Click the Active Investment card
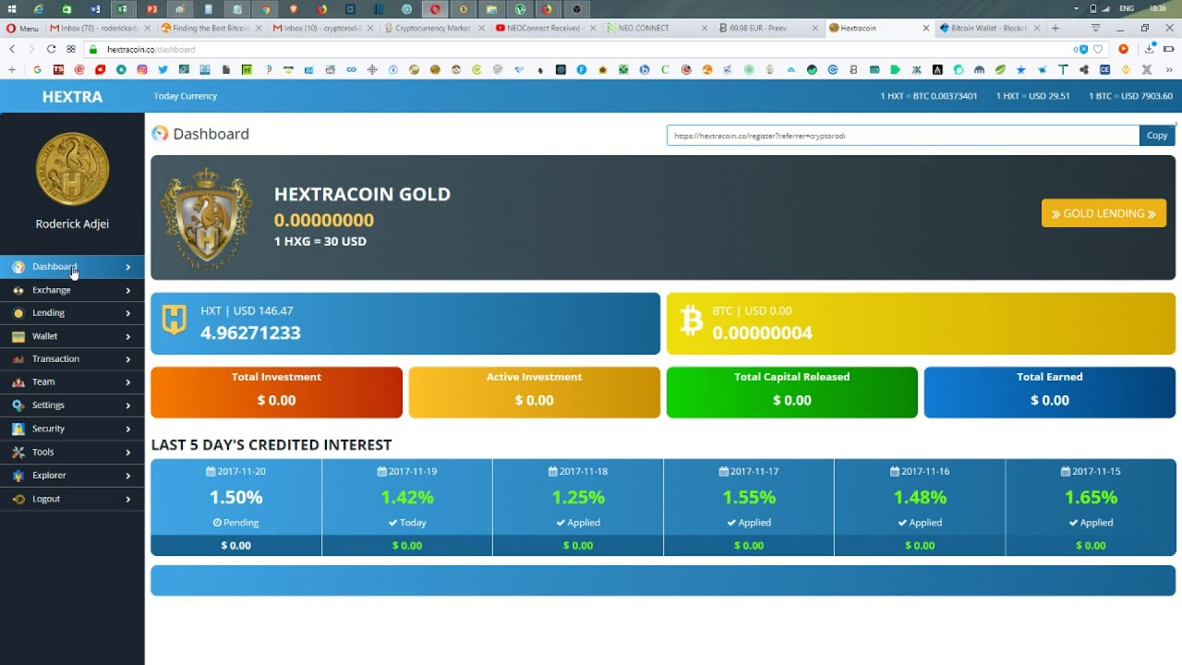This screenshot has height=665, width=1182. tap(534, 393)
